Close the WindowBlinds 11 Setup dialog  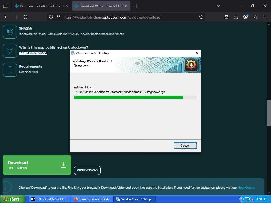(x=197, y=53)
